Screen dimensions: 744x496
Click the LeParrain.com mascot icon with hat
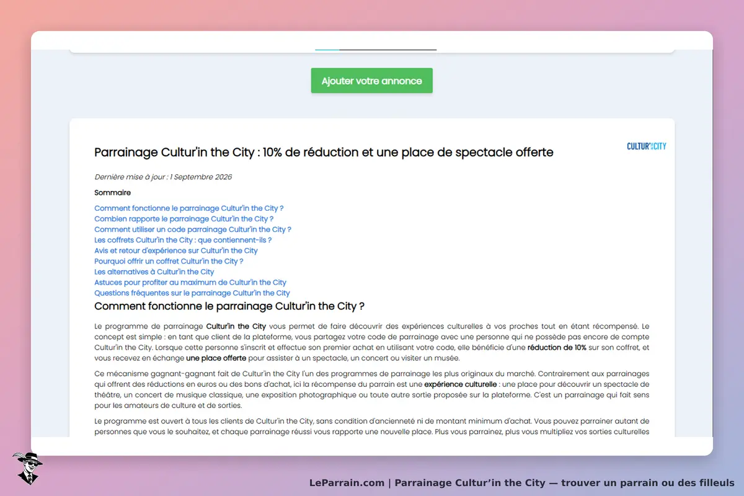tap(27, 468)
